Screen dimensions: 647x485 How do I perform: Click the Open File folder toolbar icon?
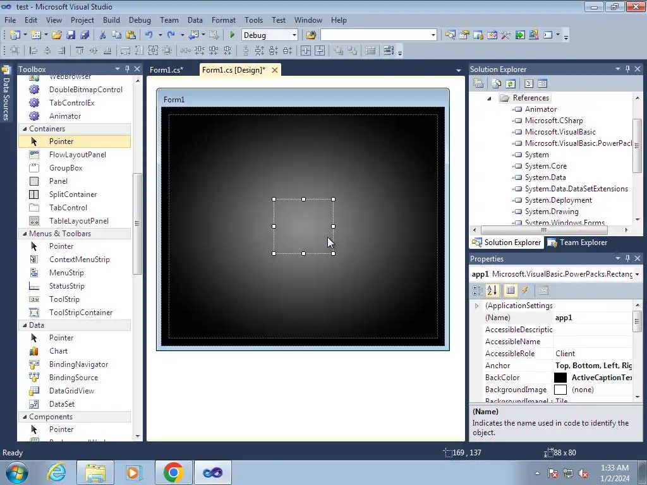(x=57, y=35)
